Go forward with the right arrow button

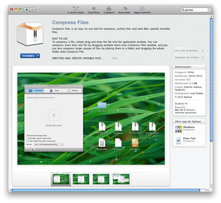32,10
